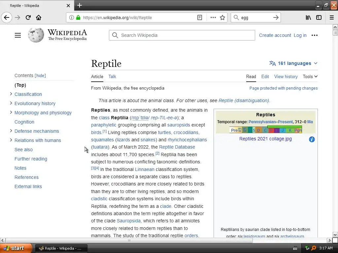
Task: Show site information icon in address bar
Action: [x=72, y=17]
